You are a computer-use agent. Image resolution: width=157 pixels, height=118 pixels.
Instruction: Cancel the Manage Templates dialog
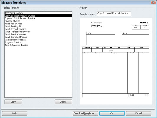click(x=139, y=113)
